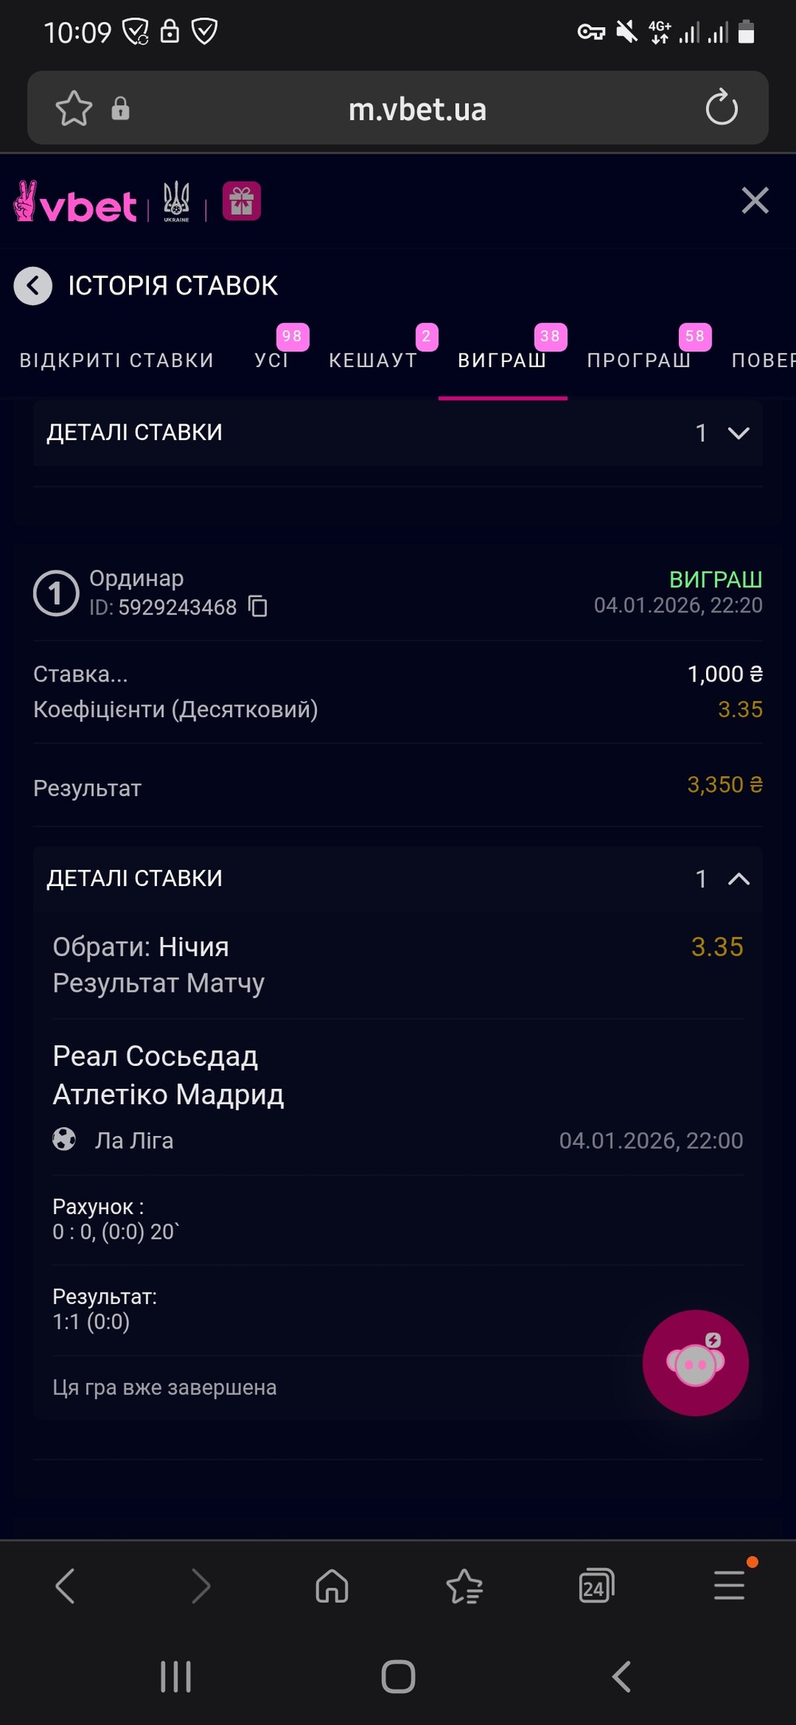Close the bet history panel
The height and width of the screenshot is (1725, 796).
tap(755, 201)
